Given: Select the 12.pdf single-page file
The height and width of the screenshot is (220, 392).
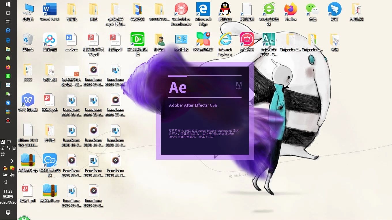Looking at the screenshot, I should pos(93,44).
